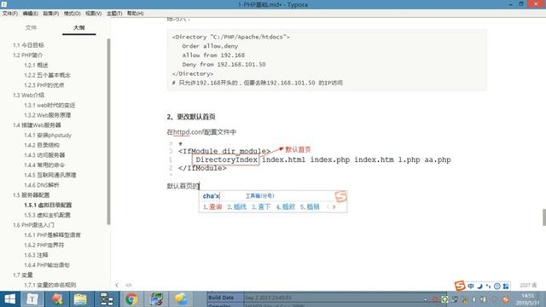The image size is (546, 307).
Task: Open the 帮助(H) menu
Action: [135, 14]
